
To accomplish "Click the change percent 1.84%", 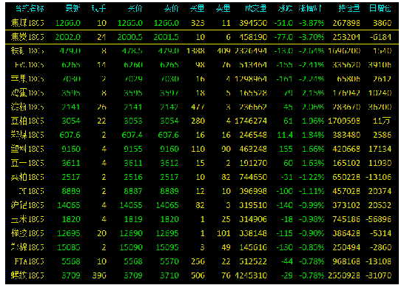I will tap(313, 135).
